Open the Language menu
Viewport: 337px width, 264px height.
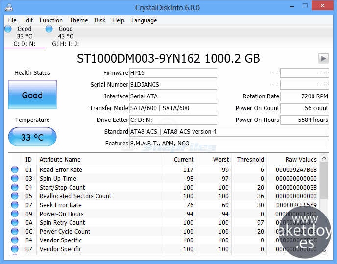[144, 20]
